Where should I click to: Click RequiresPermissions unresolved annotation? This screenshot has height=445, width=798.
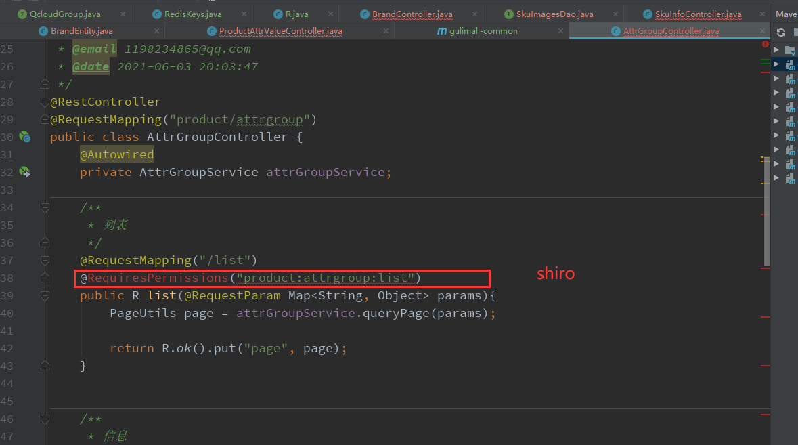[158, 278]
